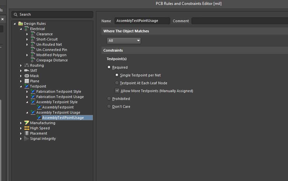
Task: Click the Design Rules folder icon
Action: tap(21, 24)
